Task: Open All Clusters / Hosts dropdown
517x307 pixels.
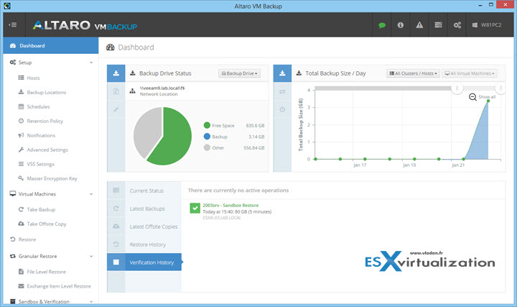Action: click(x=413, y=73)
